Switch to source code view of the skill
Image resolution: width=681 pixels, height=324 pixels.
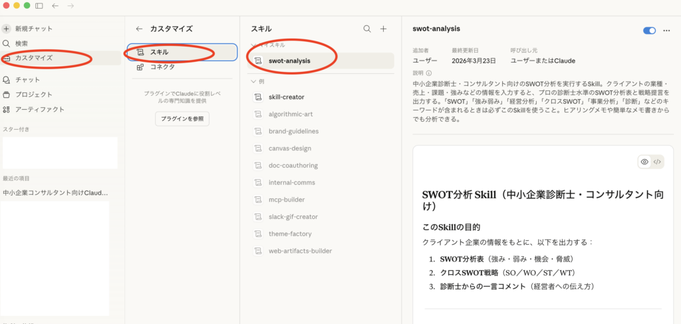pos(657,162)
